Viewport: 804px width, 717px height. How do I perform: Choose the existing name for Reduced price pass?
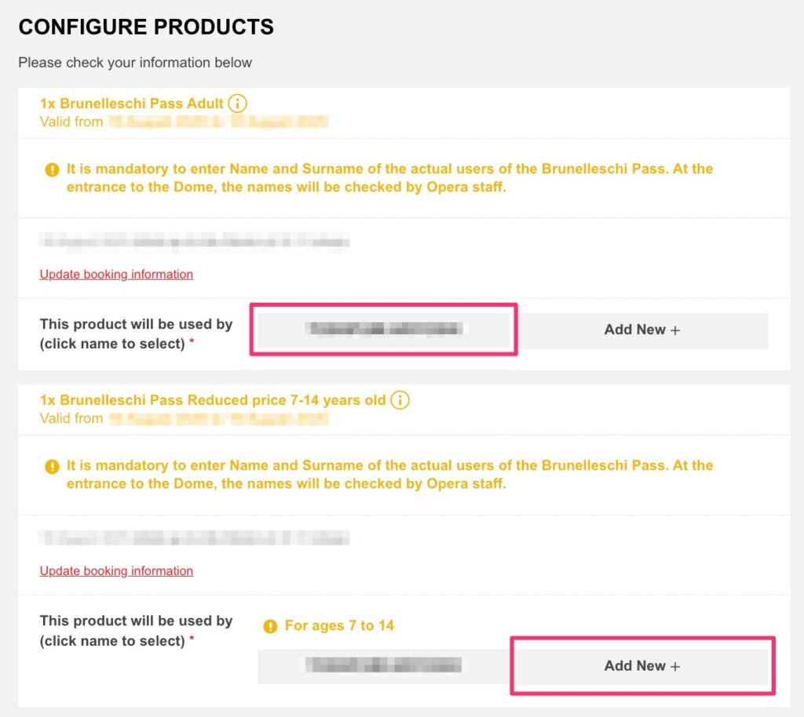[x=384, y=666]
